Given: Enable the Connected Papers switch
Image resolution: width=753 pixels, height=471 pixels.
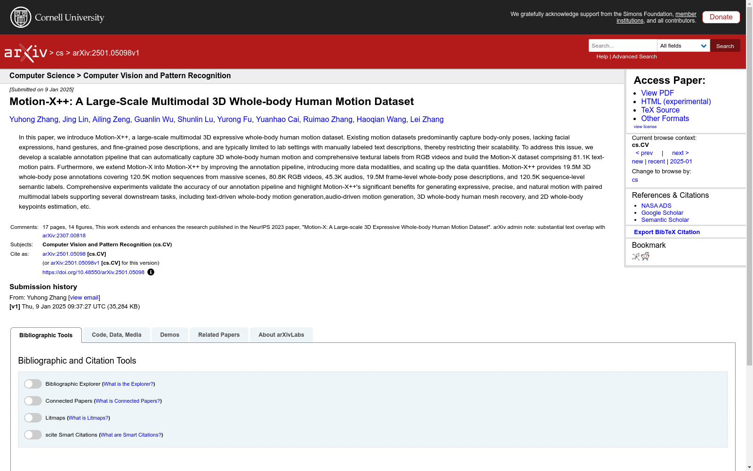Looking at the screenshot, I should pyautogui.click(x=33, y=401).
